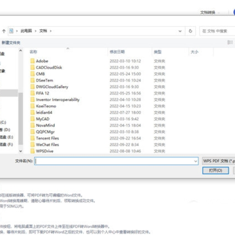Viewport: 235px width, 235px height.
Task: Click the Adobe folder name
Action: (42, 61)
